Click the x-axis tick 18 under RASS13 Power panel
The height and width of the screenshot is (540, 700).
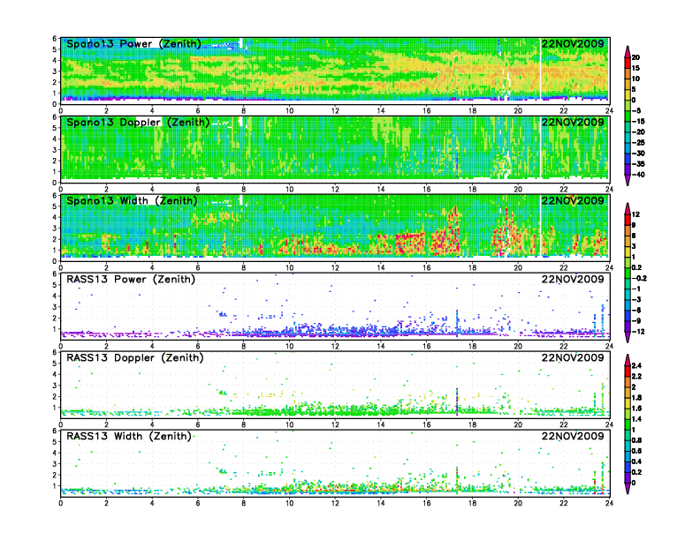point(472,346)
